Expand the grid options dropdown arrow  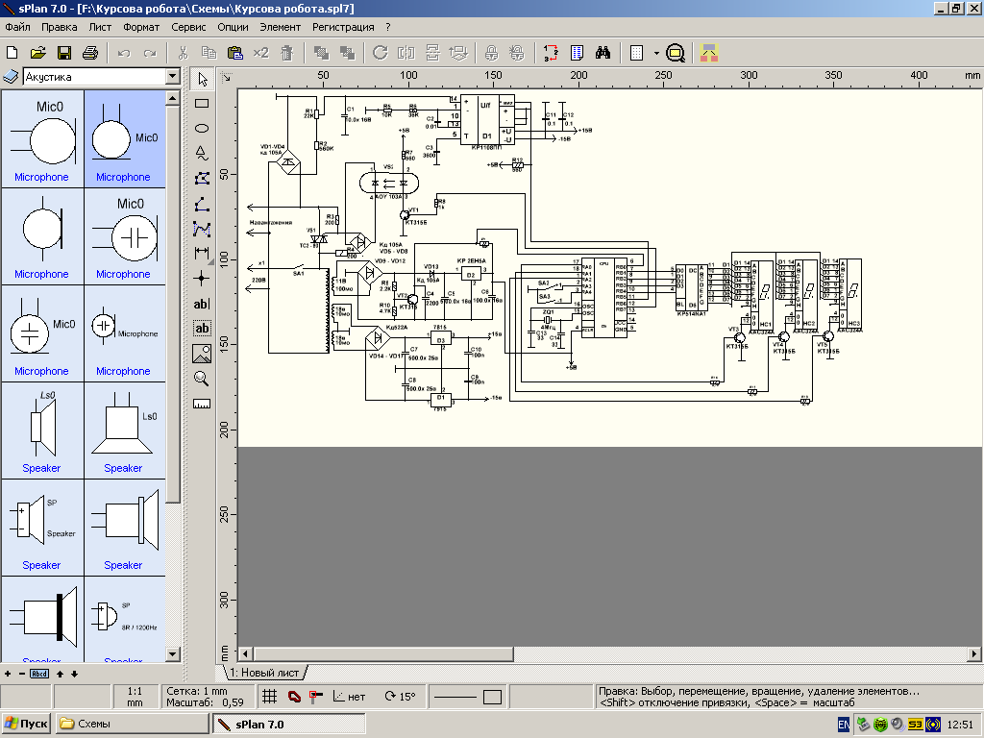tap(655, 53)
